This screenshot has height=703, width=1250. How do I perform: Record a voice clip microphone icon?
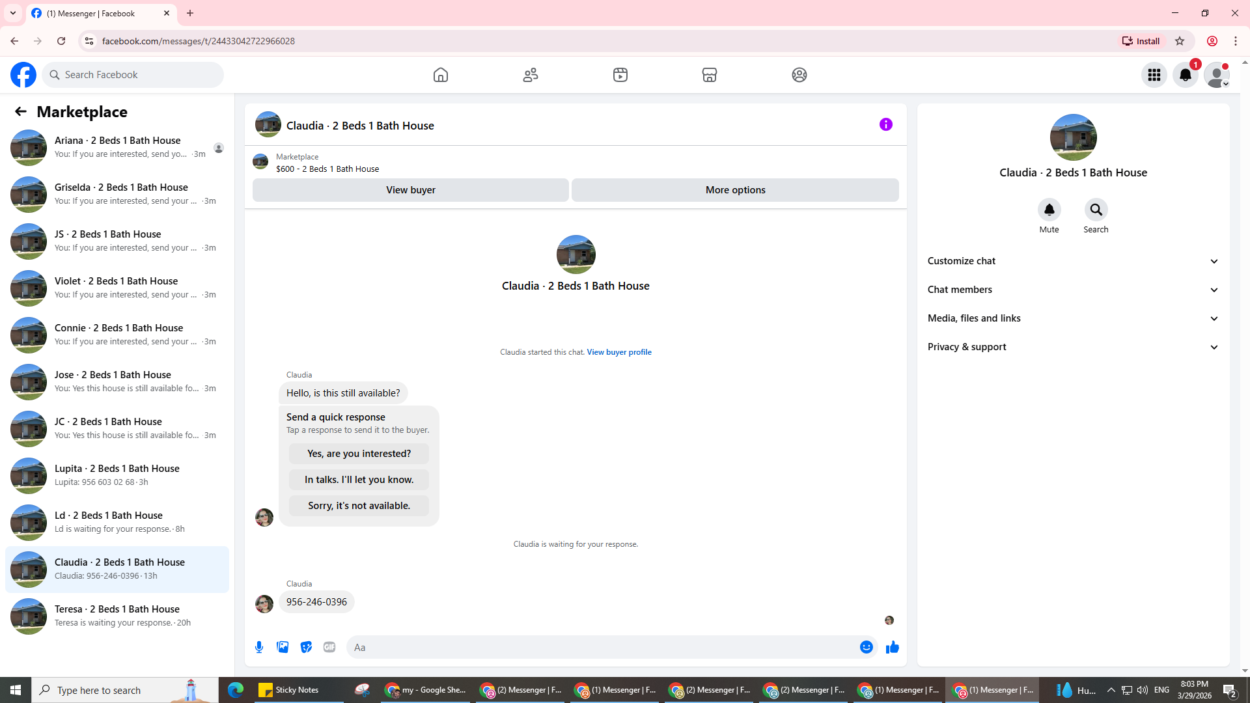[x=259, y=647]
